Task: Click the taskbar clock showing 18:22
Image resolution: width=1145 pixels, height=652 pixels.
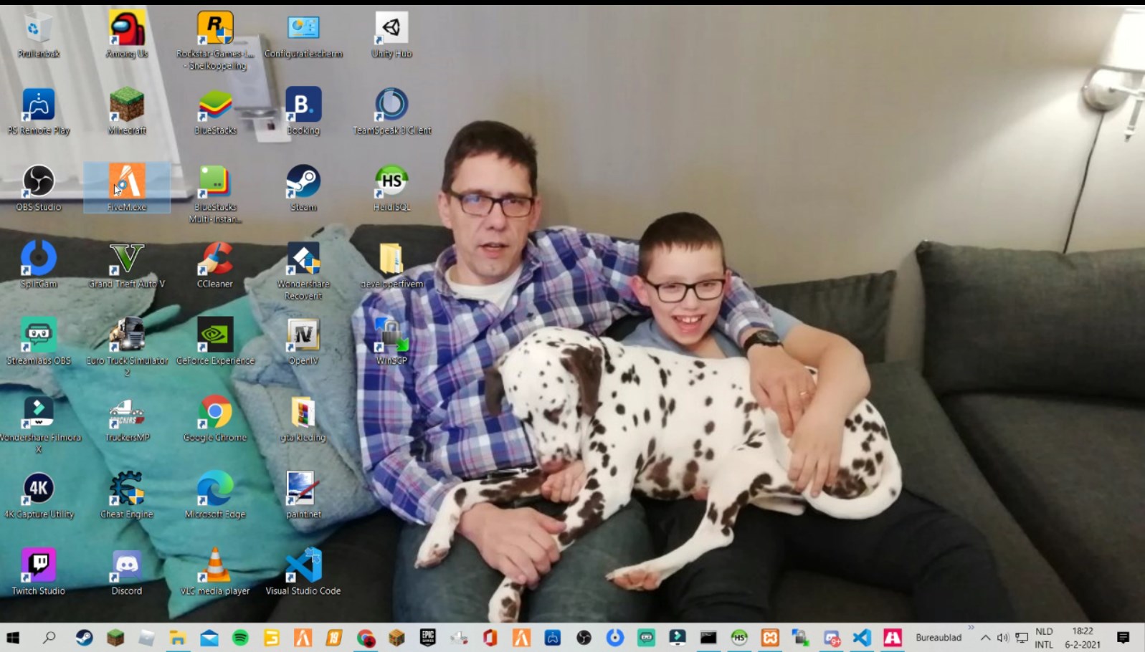Action: (x=1083, y=638)
